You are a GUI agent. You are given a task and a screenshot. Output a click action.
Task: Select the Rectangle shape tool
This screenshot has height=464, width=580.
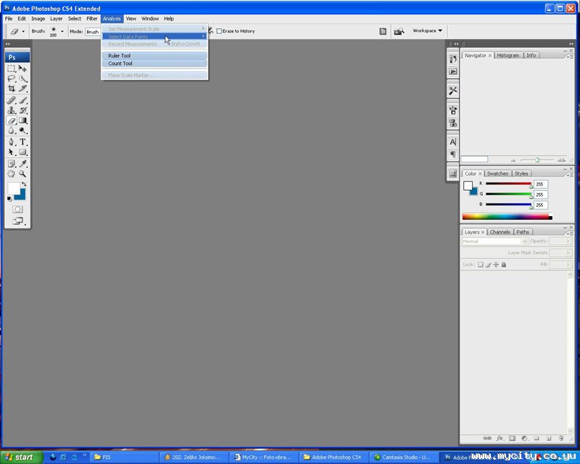point(23,152)
